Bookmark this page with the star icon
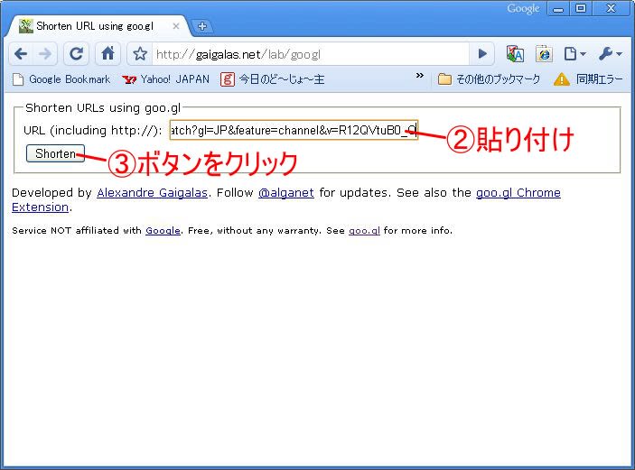635x470 pixels. tap(140, 54)
